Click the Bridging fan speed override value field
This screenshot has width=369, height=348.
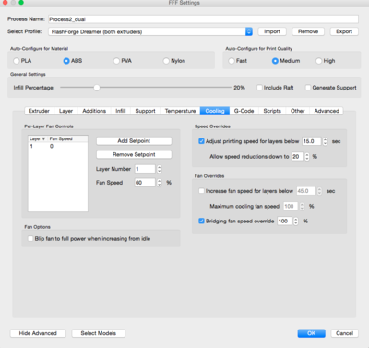point(284,221)
